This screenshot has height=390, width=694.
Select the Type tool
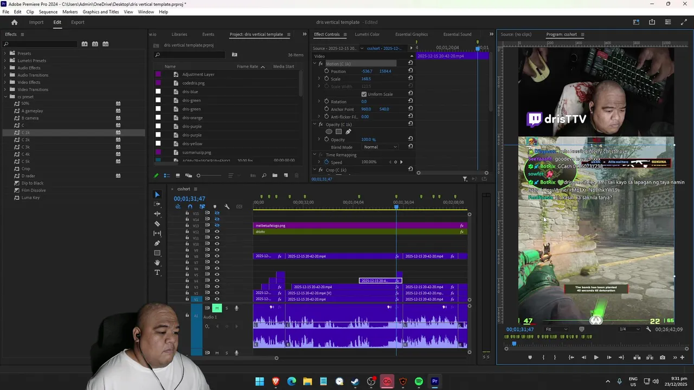[157, 272]
